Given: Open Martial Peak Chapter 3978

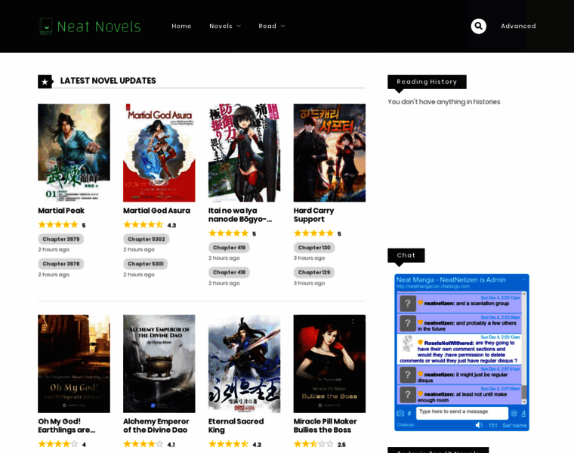Looking at the screenshot, I should point(60,263).
